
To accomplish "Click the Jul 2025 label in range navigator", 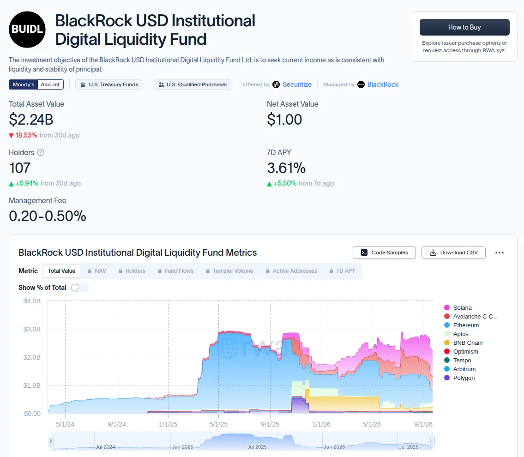I will tap(257, 447).
